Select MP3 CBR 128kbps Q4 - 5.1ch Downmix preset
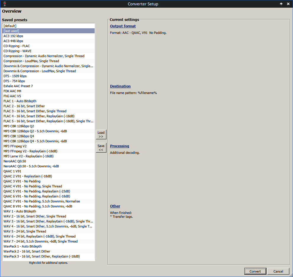The width and height of the screenshot is (293, 277). click(48, 141)
